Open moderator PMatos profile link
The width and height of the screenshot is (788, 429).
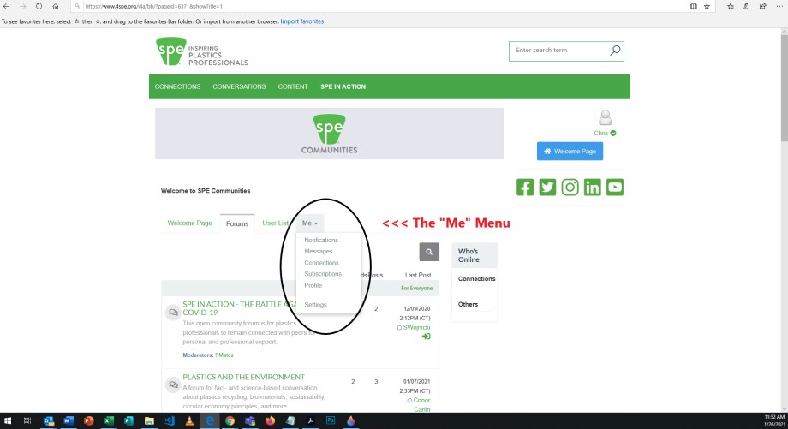click(224, 355)
